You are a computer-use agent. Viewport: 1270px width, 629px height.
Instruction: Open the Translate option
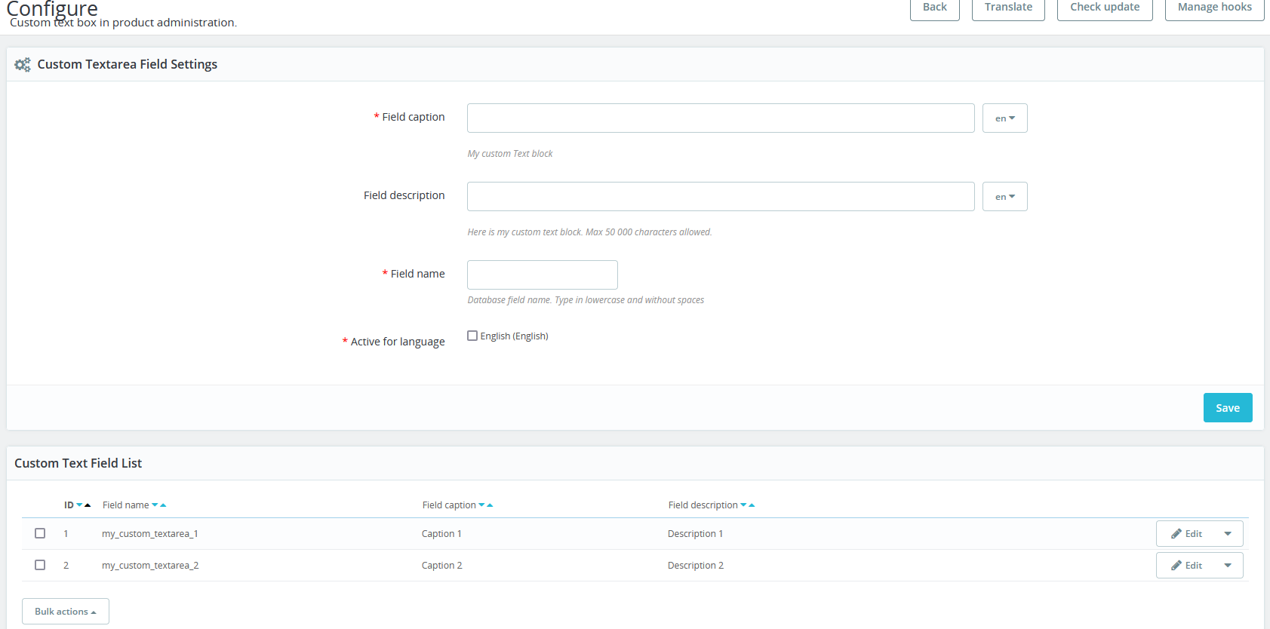click(x=1008, y=8)
